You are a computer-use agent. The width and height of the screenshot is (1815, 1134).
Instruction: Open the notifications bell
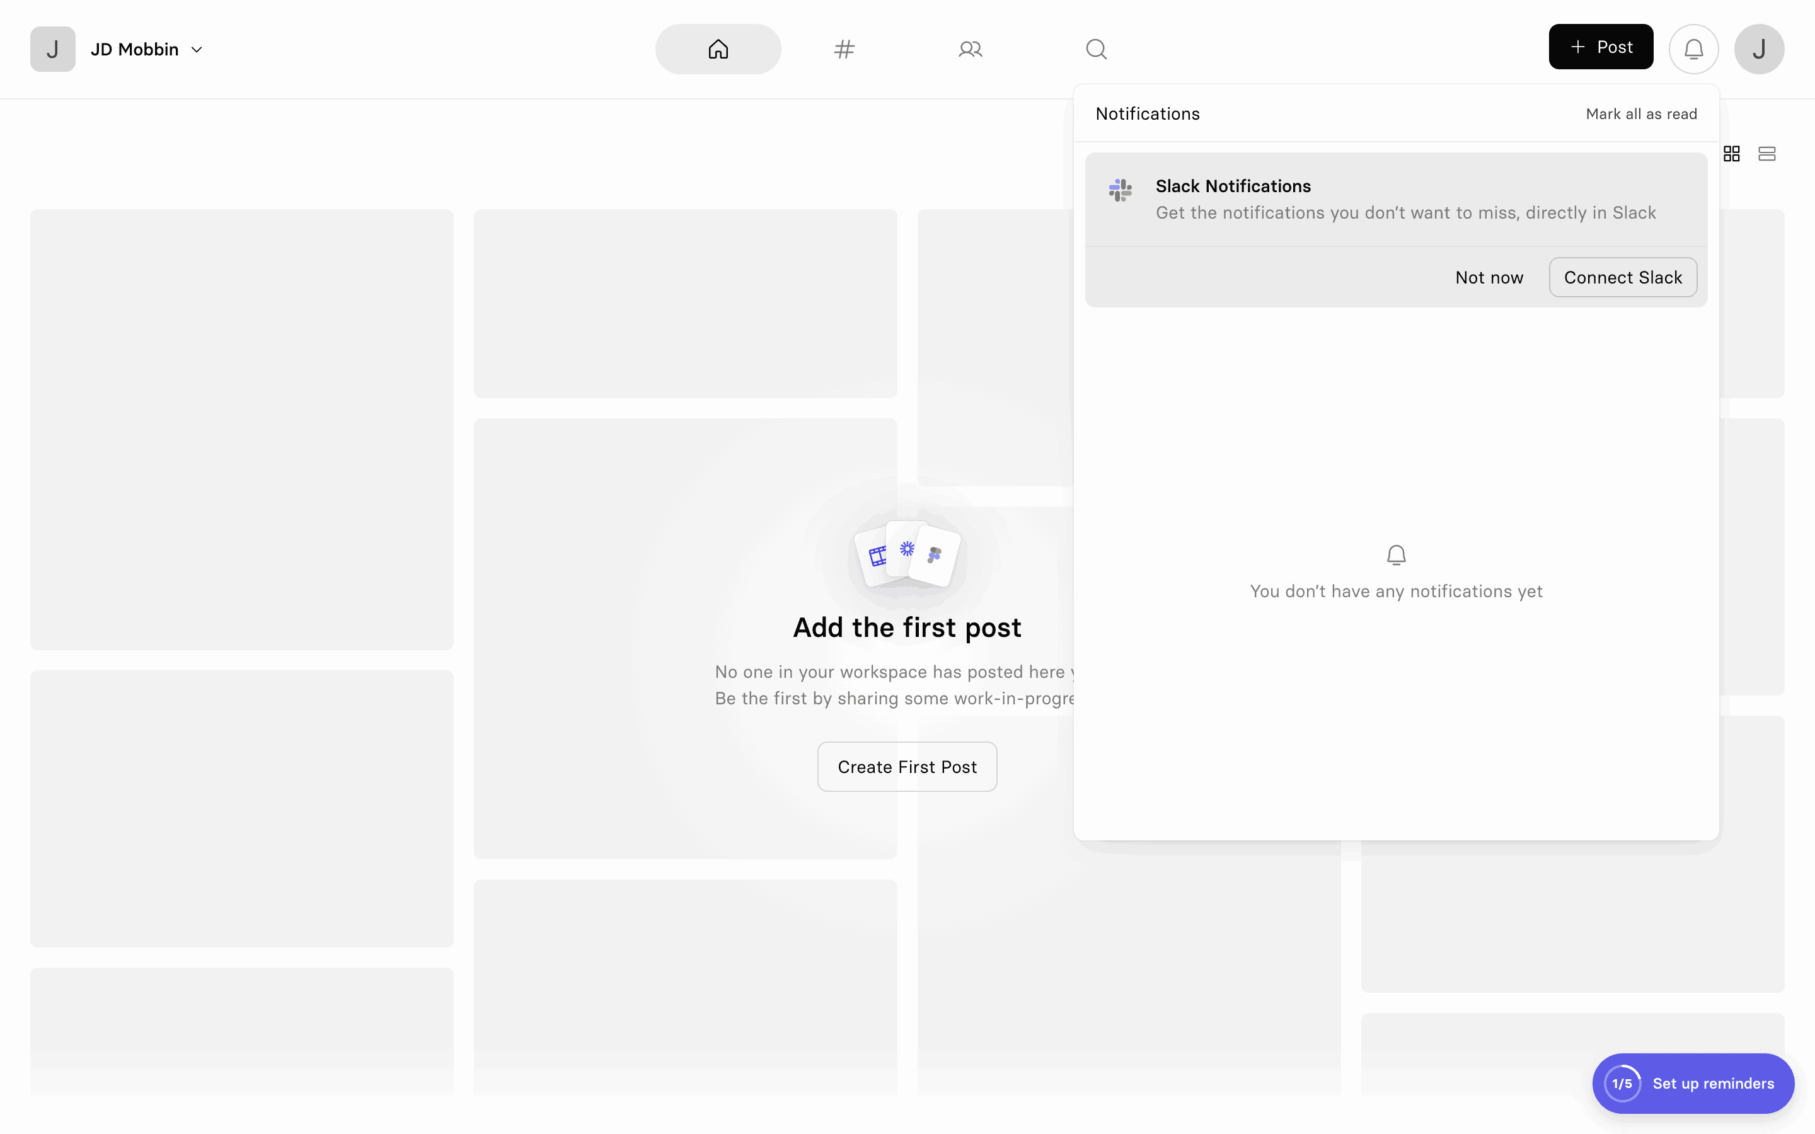tap(1693, 48)
